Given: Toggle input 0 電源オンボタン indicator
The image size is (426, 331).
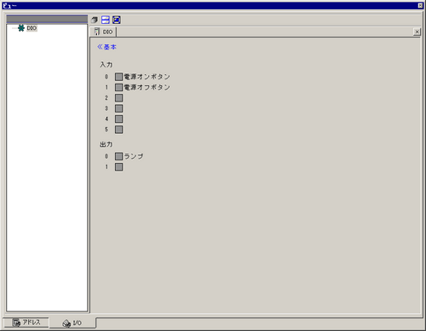Looking at the screenshot, I should [x=118, y=77].
